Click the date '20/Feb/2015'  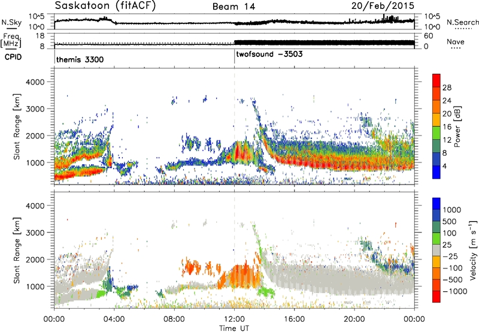(383, 5)
